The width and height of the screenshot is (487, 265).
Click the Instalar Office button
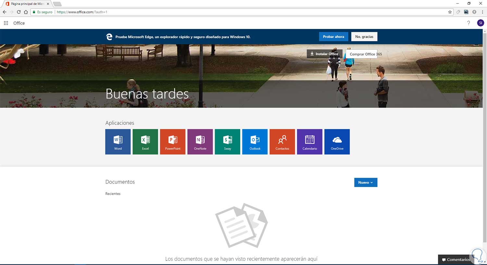(x=324, y=54)
